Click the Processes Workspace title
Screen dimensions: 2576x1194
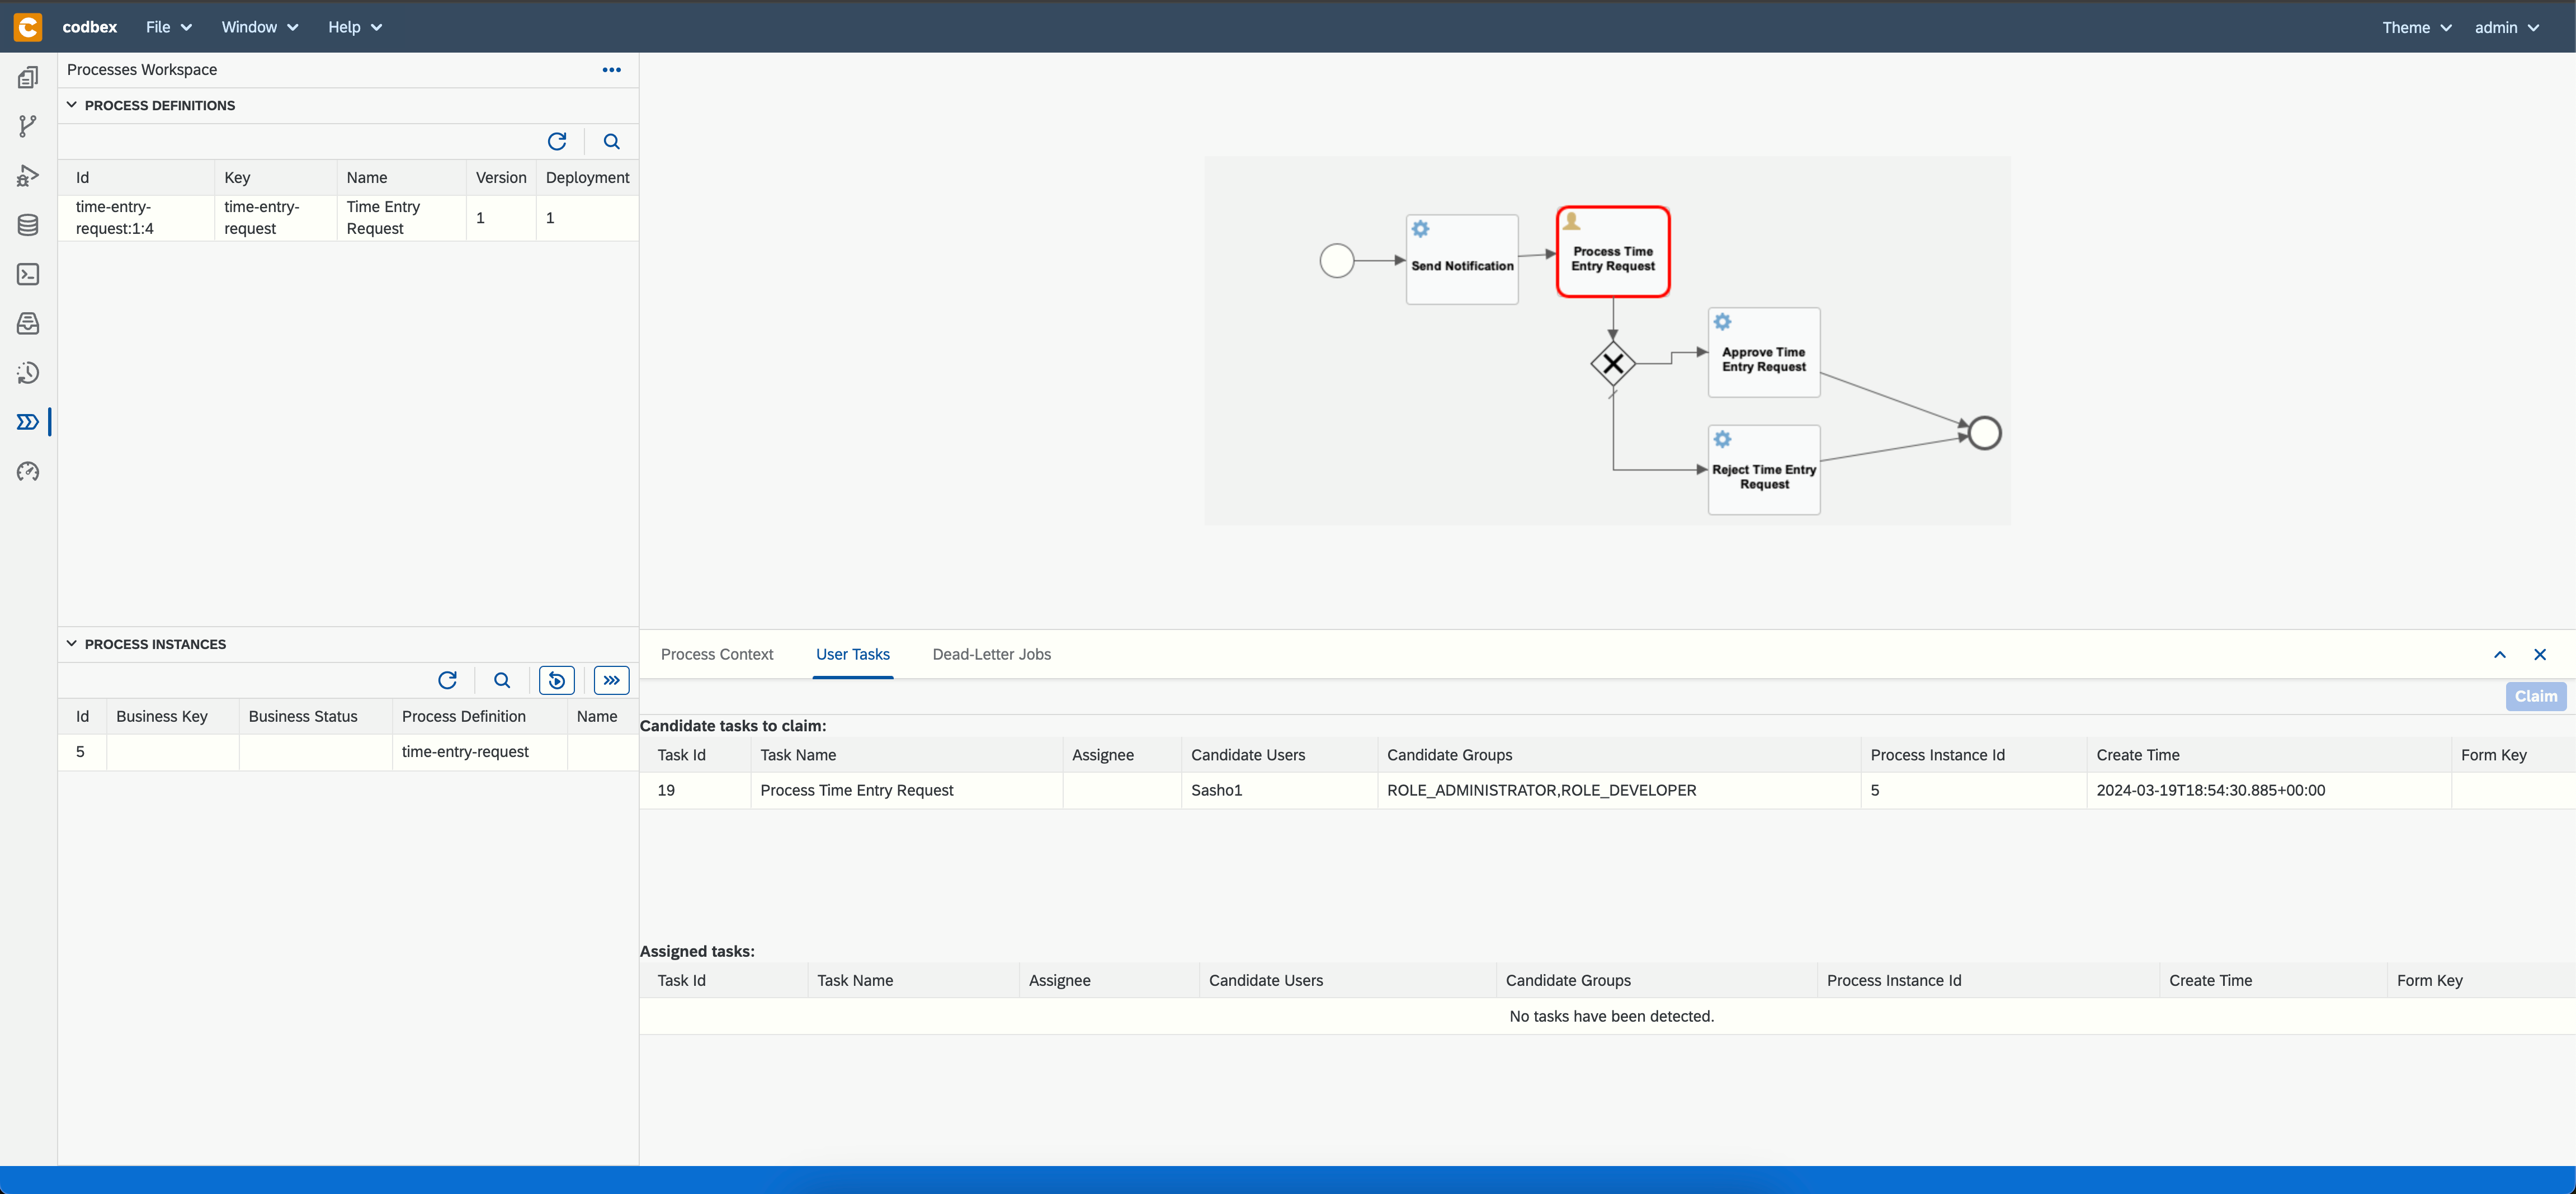tap(142, 70)
